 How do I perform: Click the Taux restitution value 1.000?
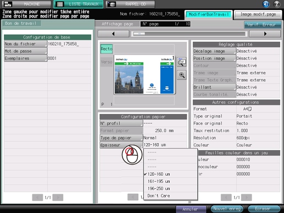(x=242, y=130)
